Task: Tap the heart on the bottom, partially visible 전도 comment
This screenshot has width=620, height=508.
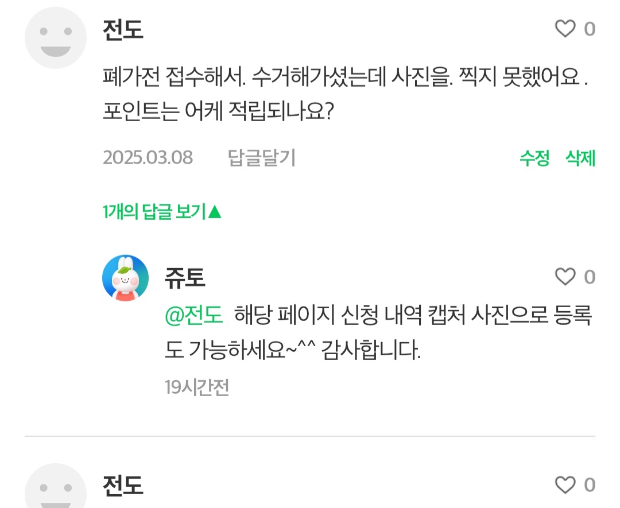Action: (x=565, y=486)
